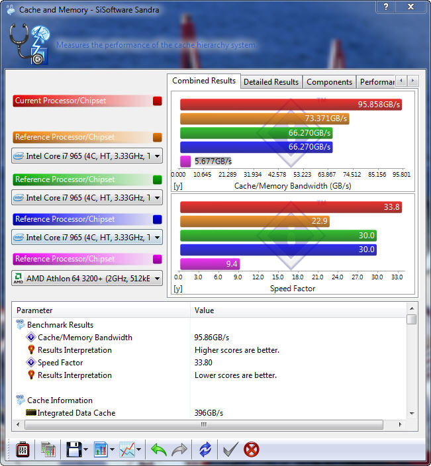This screenshot has height=466, width=431.
Task: Expand the bar chart icon dropdown arrow
Action: [112, 449]
